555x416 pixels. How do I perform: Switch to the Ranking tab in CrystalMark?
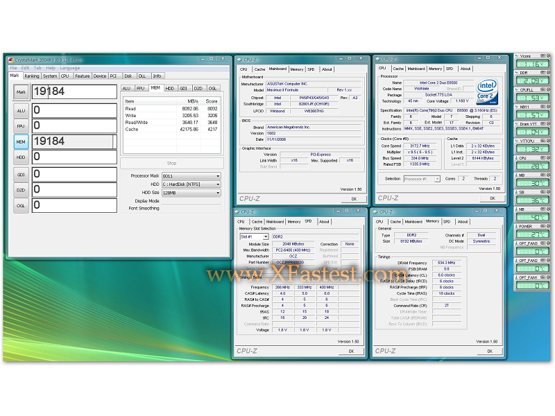32,76
